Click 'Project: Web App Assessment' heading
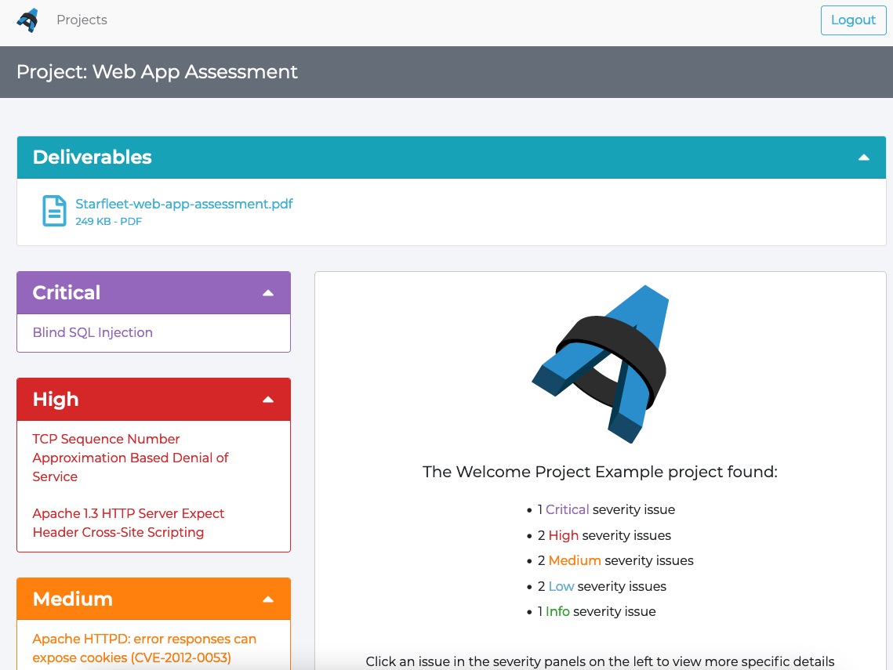893x670 pixels. click(157, 72)
